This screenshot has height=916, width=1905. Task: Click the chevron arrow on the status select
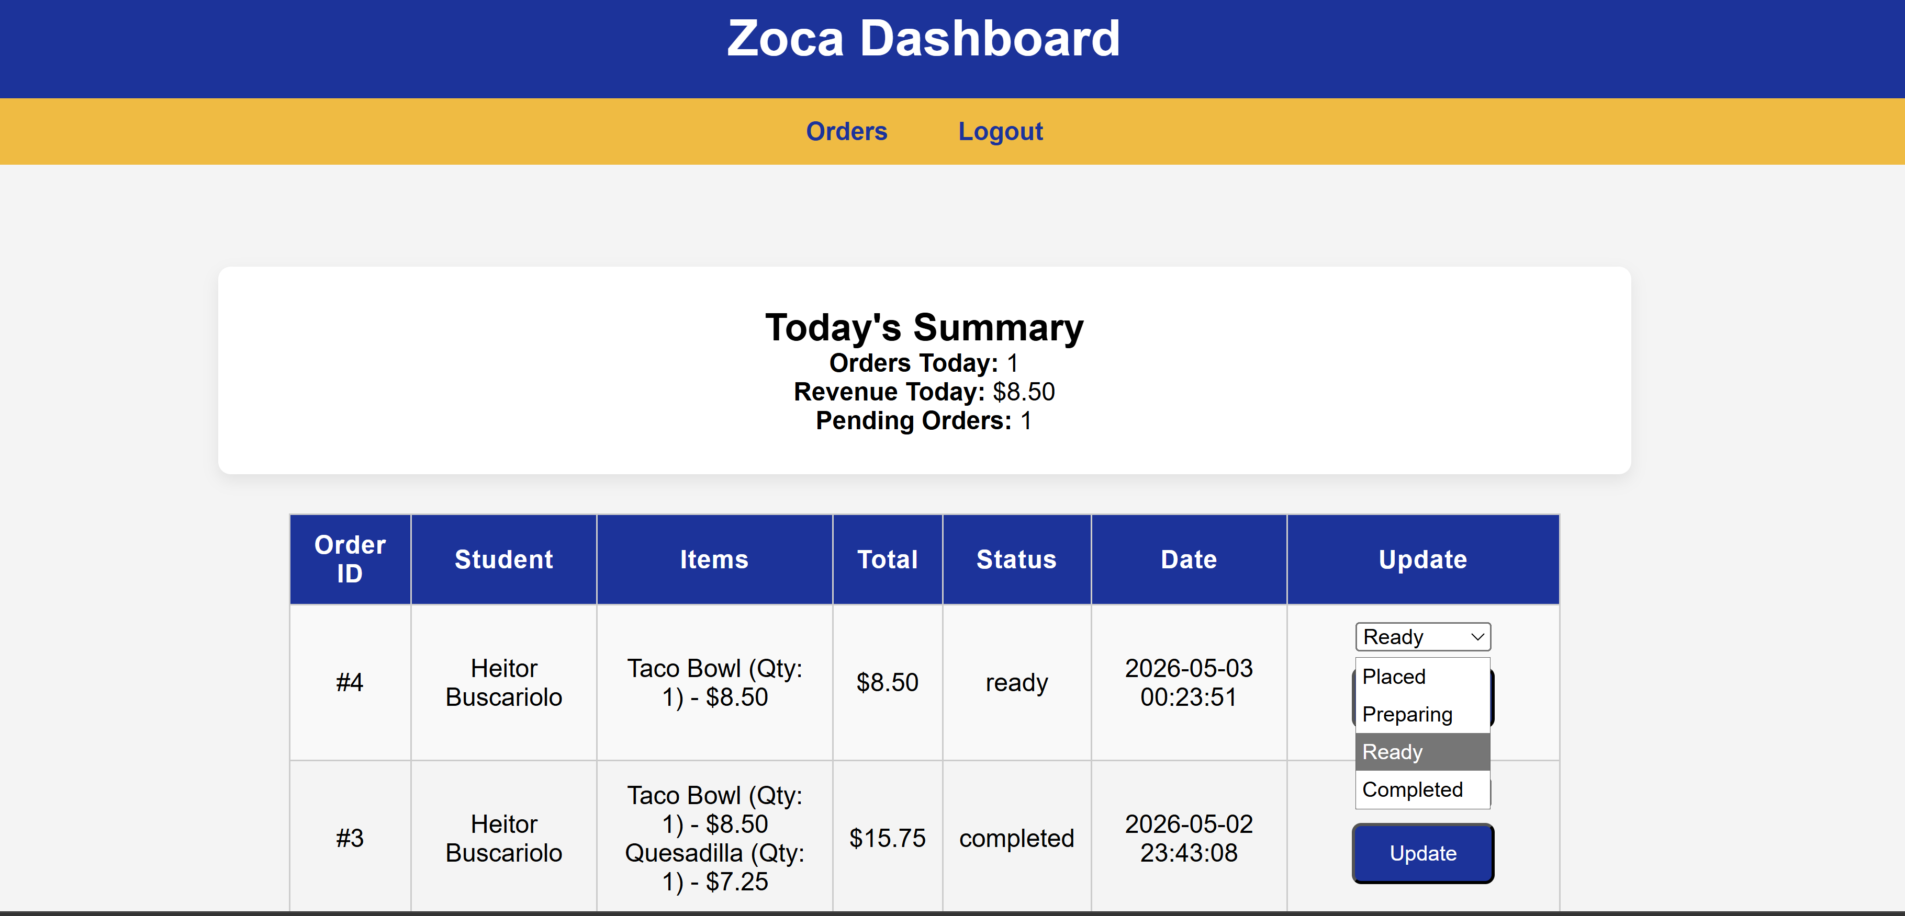[x=1477, y=636]
